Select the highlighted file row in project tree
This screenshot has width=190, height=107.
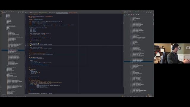click(x=13, y=50)
